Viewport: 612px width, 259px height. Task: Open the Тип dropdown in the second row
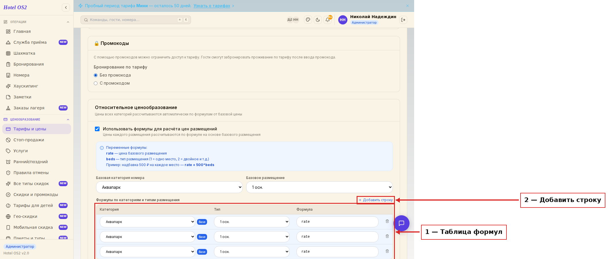click(x=252, y=237)
